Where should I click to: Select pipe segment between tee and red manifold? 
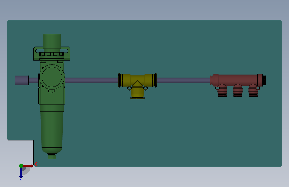point(183,81)
